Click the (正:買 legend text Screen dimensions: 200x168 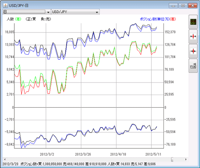tap(30, 19)
